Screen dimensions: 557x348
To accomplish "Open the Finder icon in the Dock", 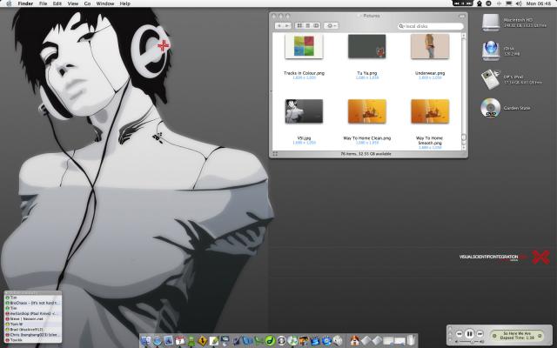I will [x=145, y=341].
